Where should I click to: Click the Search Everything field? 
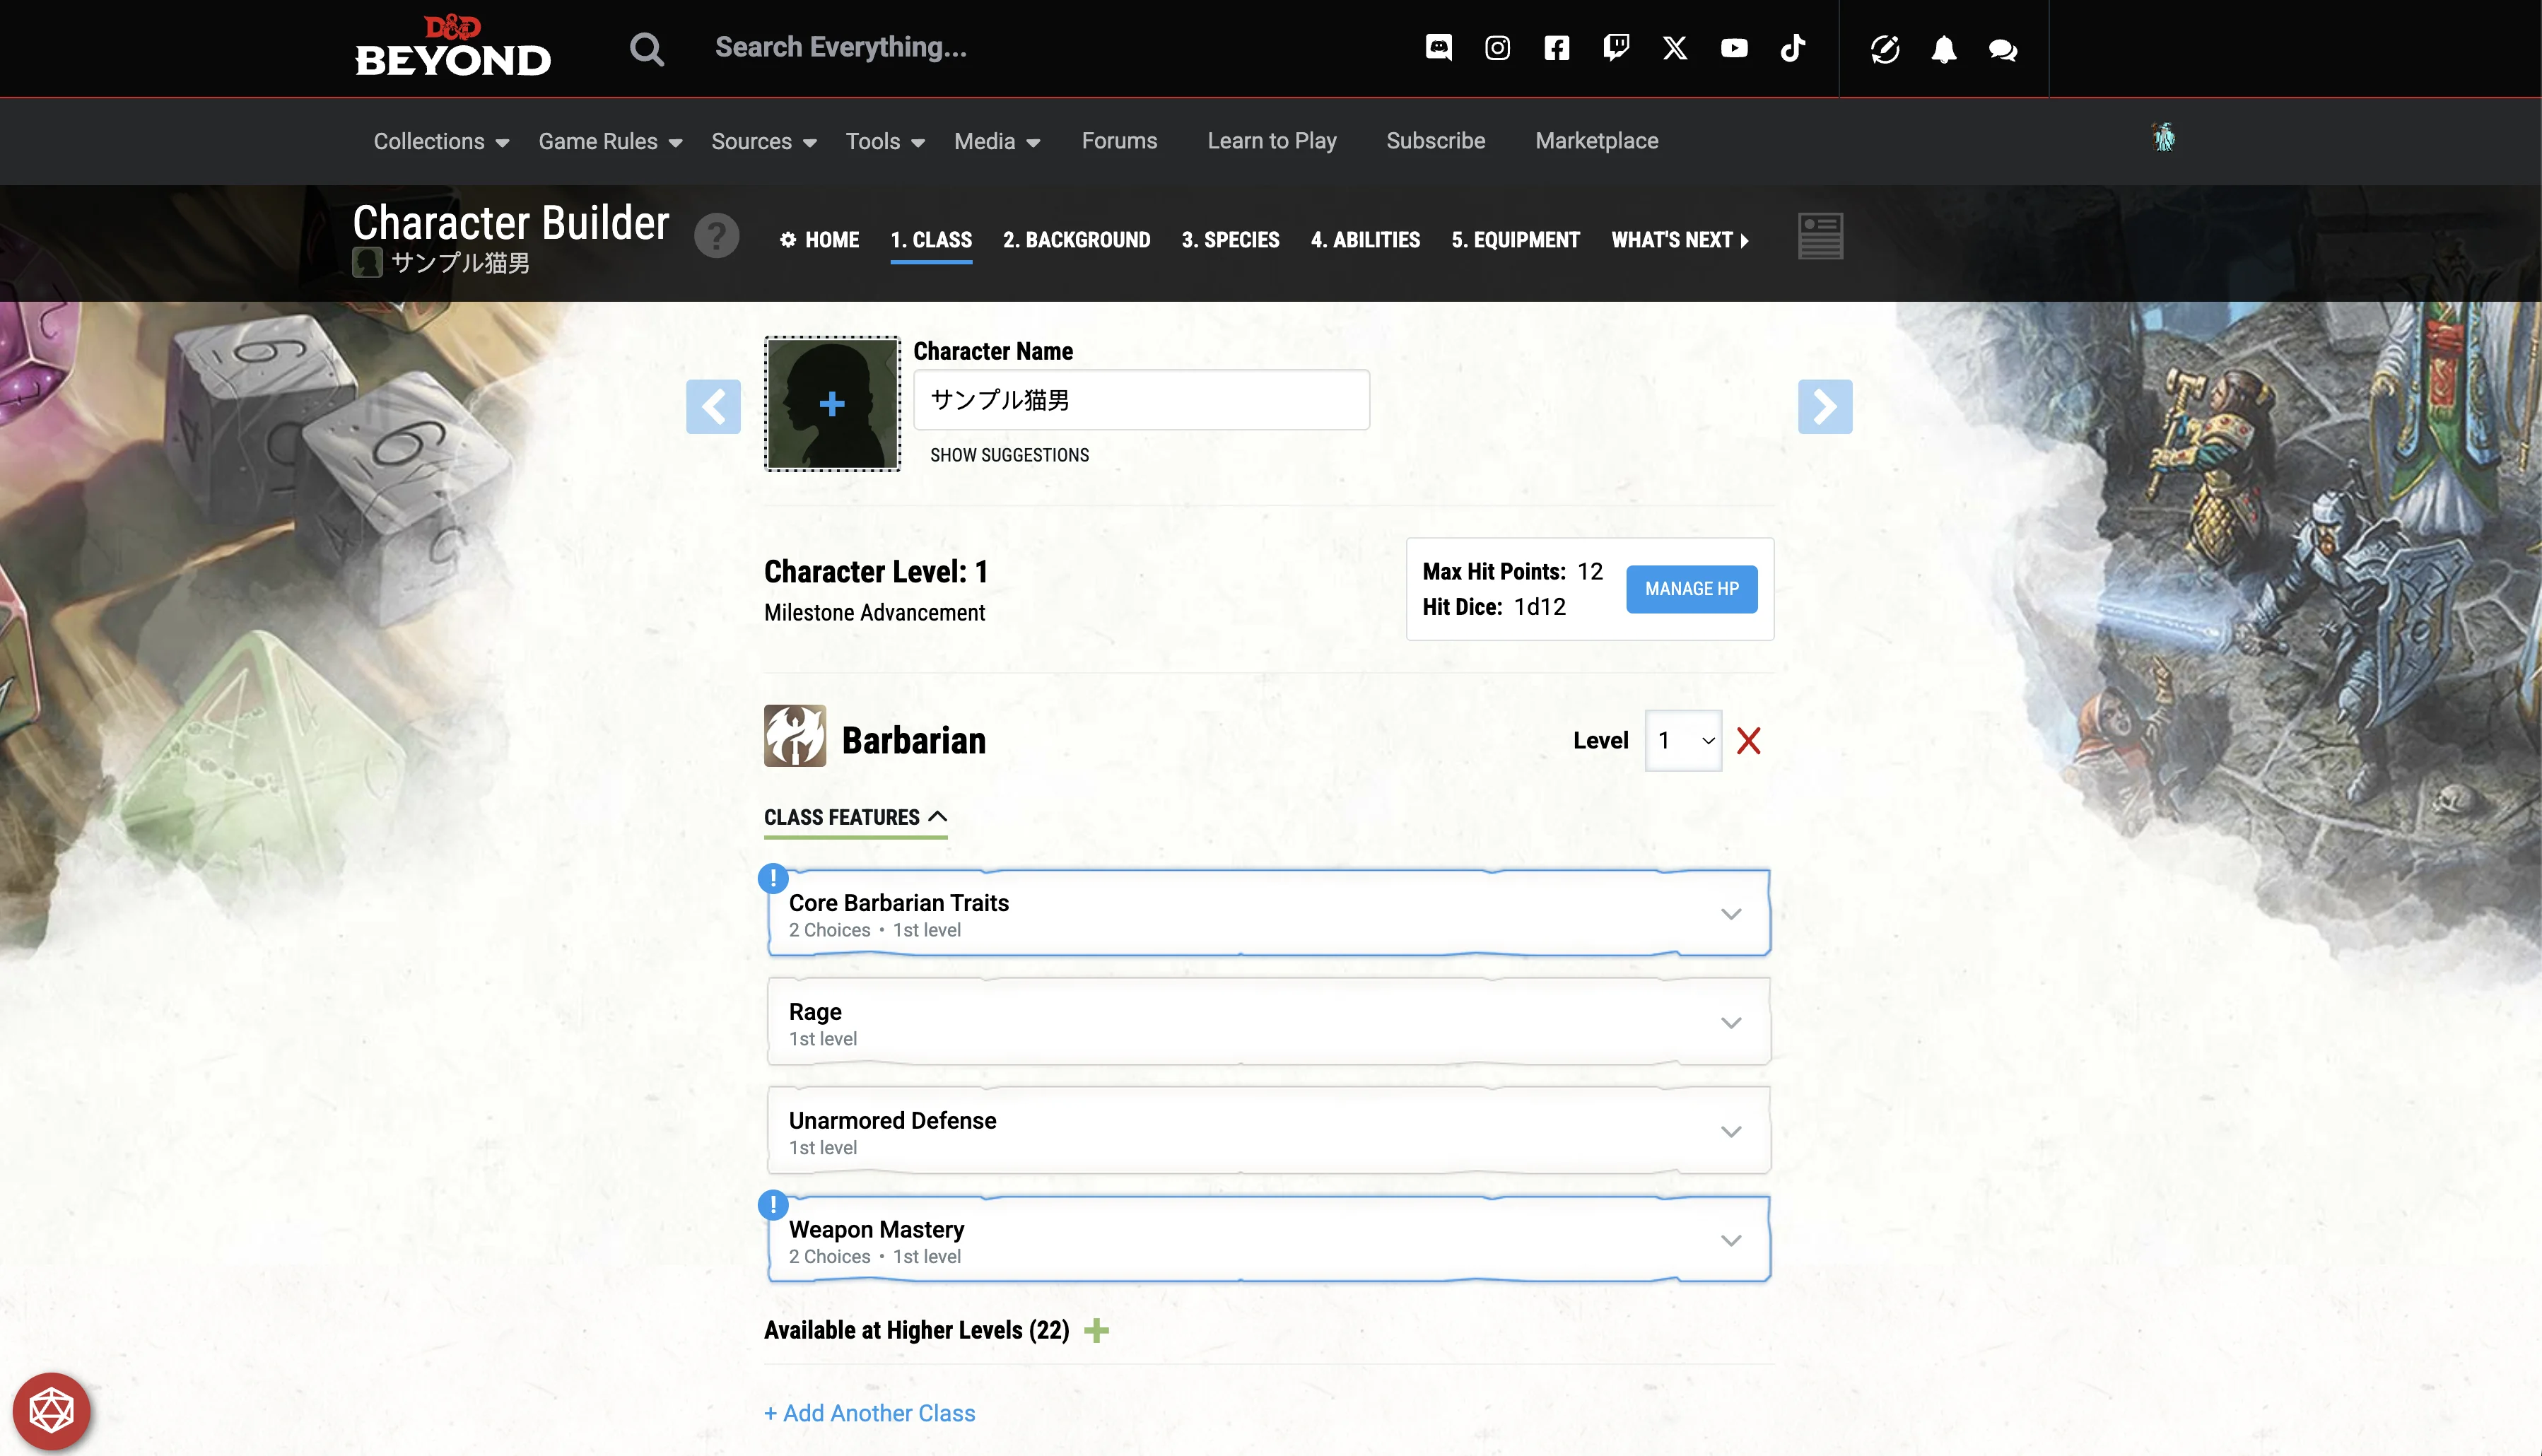click(x=841, y=48)
